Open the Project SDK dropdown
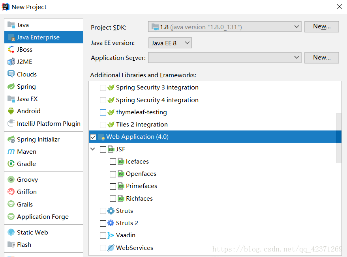 (225, 27)
